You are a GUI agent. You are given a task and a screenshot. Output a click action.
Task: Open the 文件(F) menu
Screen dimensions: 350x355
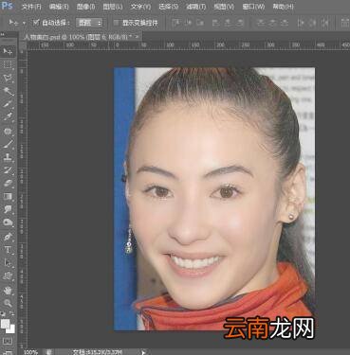click(x=31, y=7)
